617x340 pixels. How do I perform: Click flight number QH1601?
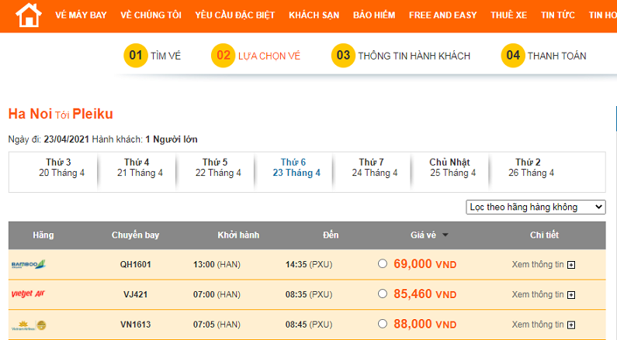coord(135,265)
